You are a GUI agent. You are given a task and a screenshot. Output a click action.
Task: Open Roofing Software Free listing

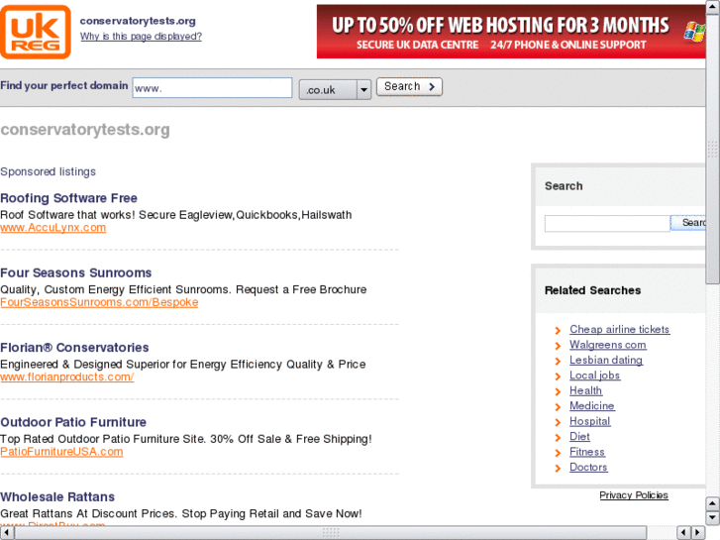(69, 198)
